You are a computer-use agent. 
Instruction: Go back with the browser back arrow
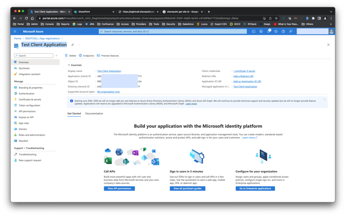pos(15,18)
